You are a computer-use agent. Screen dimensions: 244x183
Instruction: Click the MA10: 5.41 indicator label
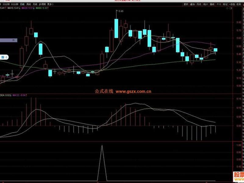tap(14, 8)
